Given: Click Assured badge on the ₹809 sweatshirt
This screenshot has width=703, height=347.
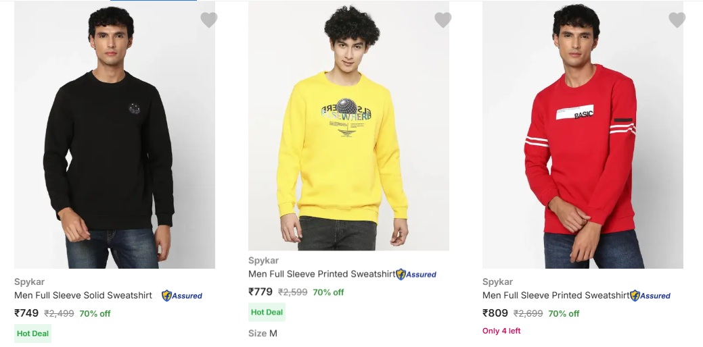Looking at the screenshot, I should tap(650, 296).
